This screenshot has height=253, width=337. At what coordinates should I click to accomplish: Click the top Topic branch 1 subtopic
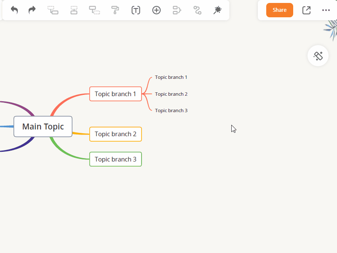pos(171,77)
